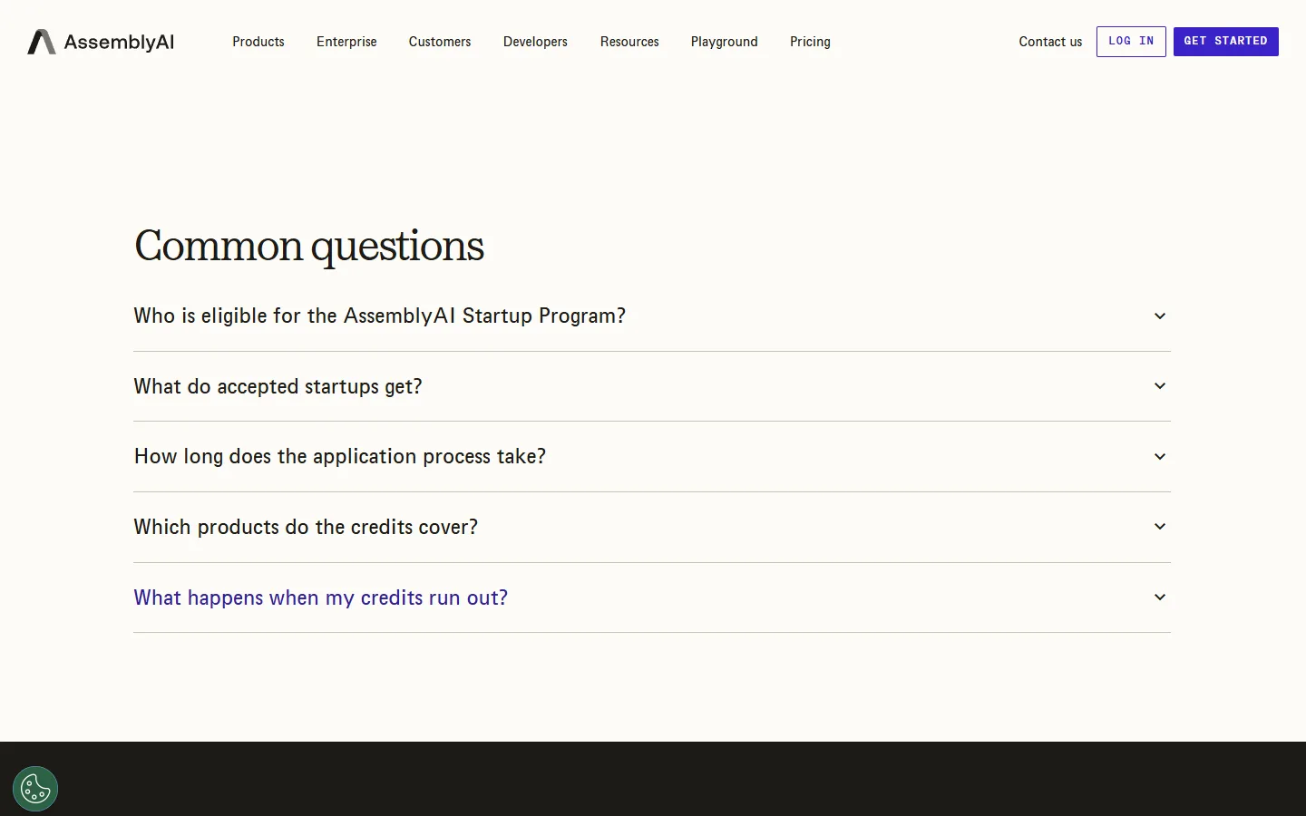The image size is (1306, 816).
Task: Click the chevron beside the eligibility question
Action: point(1160,316)
